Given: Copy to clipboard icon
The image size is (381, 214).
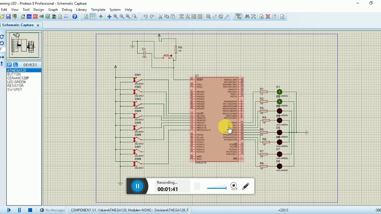Looking at the screenshot, I should click(x=167, y=17).
